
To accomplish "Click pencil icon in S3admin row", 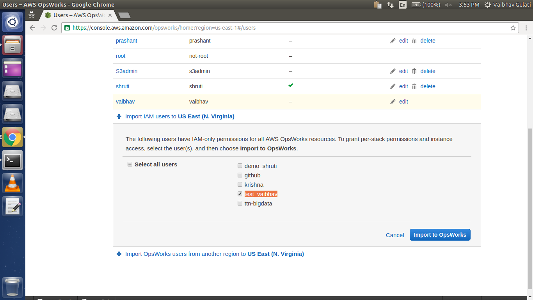I will pyautogui.click(x=393, y=71).
